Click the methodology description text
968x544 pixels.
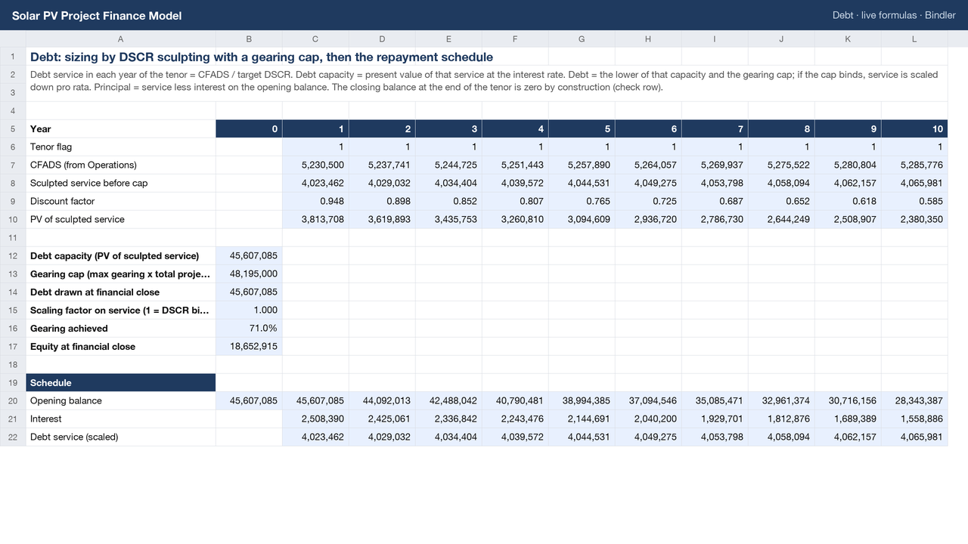pyautogui.click(x=484, y=81)
